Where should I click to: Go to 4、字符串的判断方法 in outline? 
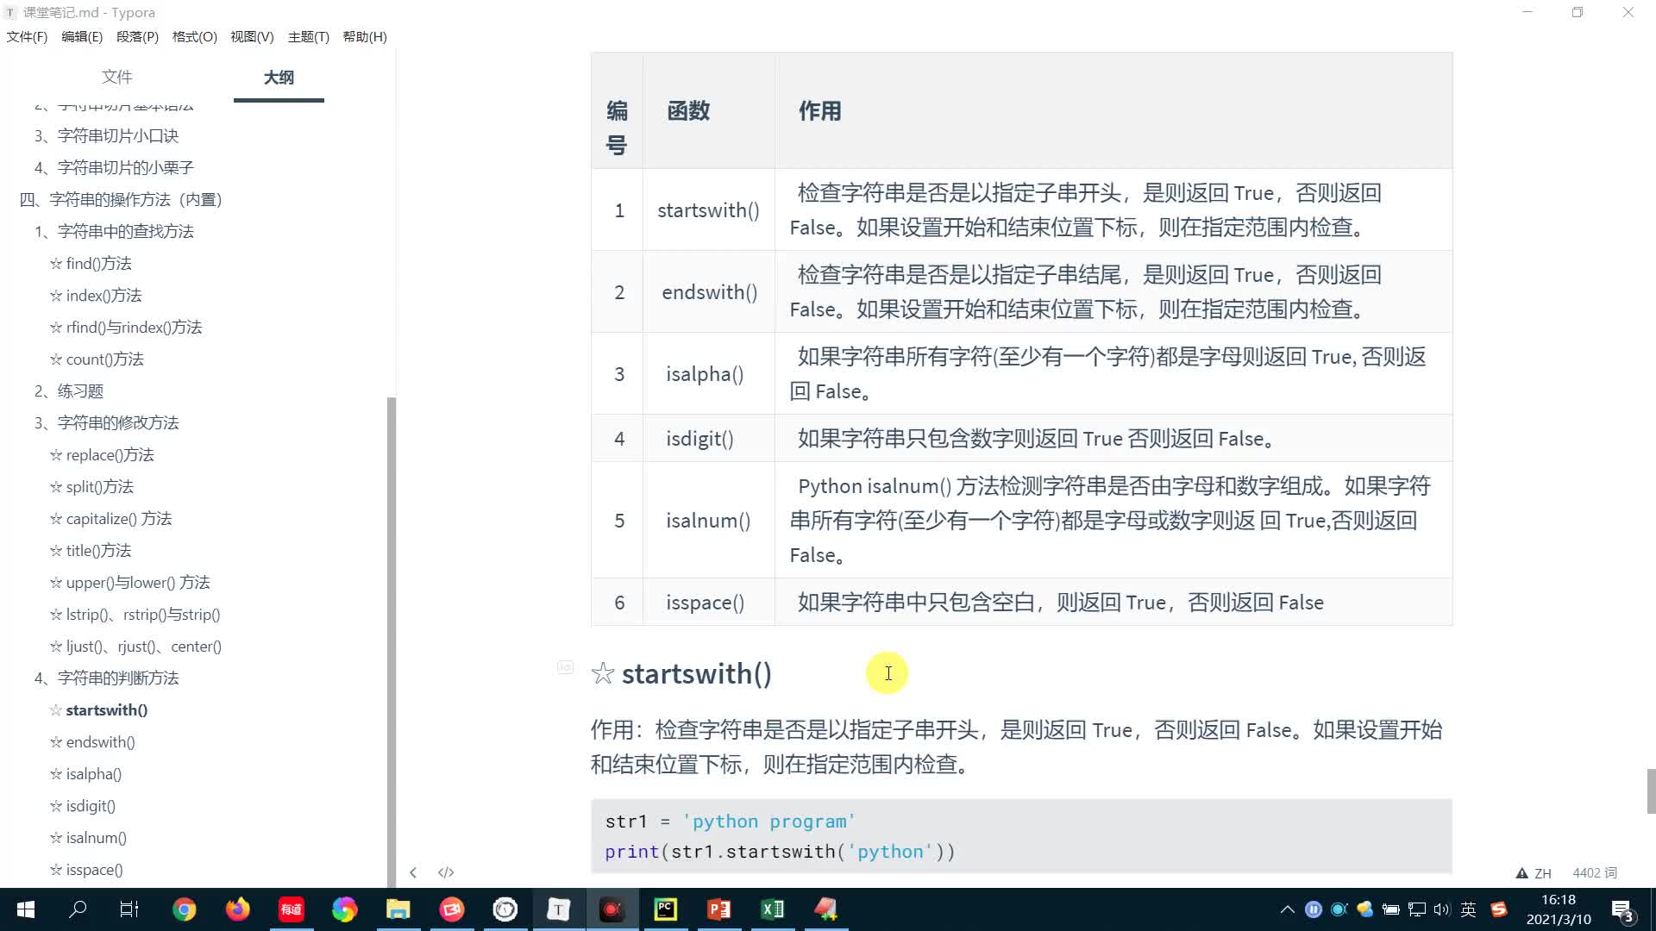click(106, 678)
